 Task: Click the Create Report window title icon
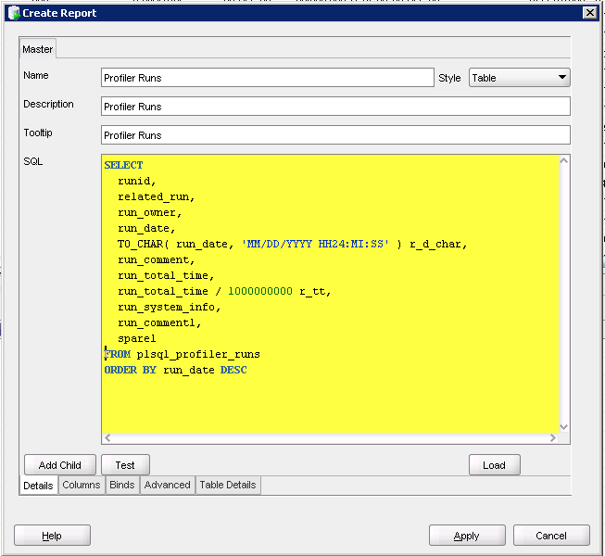[x=13, y=13]
